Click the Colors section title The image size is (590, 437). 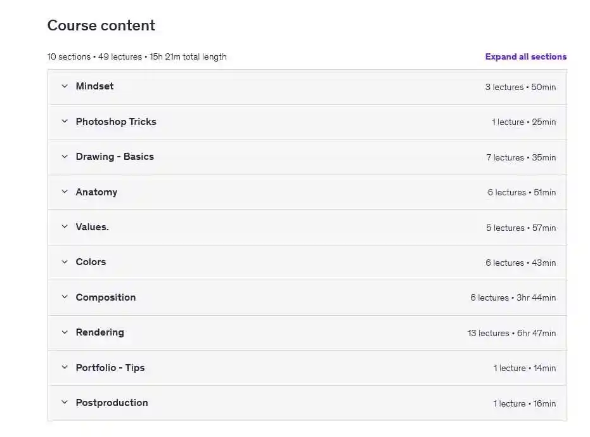pos(91,262)
